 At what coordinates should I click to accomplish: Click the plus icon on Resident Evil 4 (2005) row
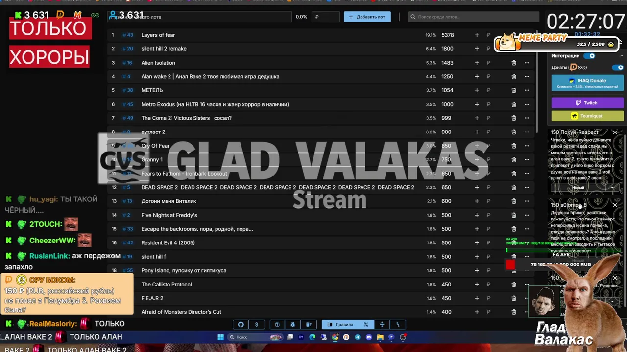(477, 243)
